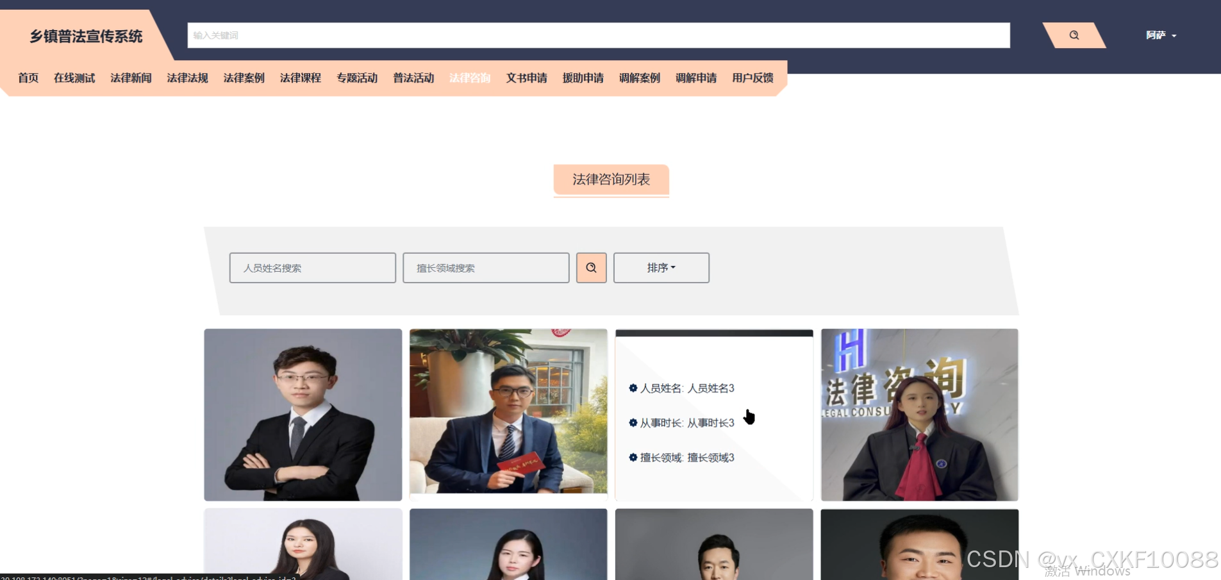Viewport: 1221px width, 580px height.
Task: Open the 援助申请 menu item
Action: pos(583,78)
